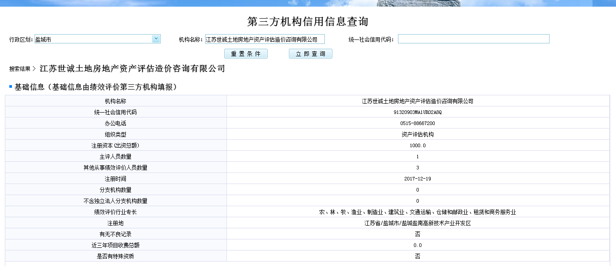Click the credit code value 91320903MA1UR02A8Q
The width and height of the screenshot is (616, 266).
(417, 112)
